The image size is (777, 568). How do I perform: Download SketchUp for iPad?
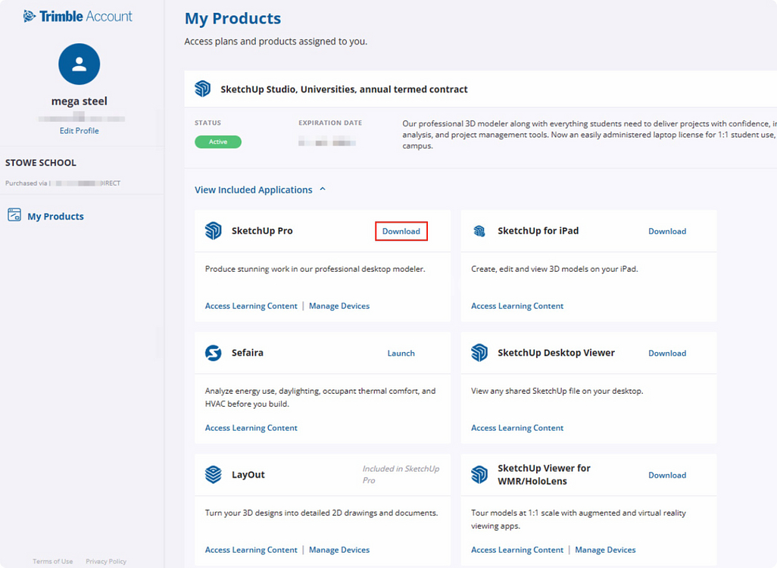667,232
